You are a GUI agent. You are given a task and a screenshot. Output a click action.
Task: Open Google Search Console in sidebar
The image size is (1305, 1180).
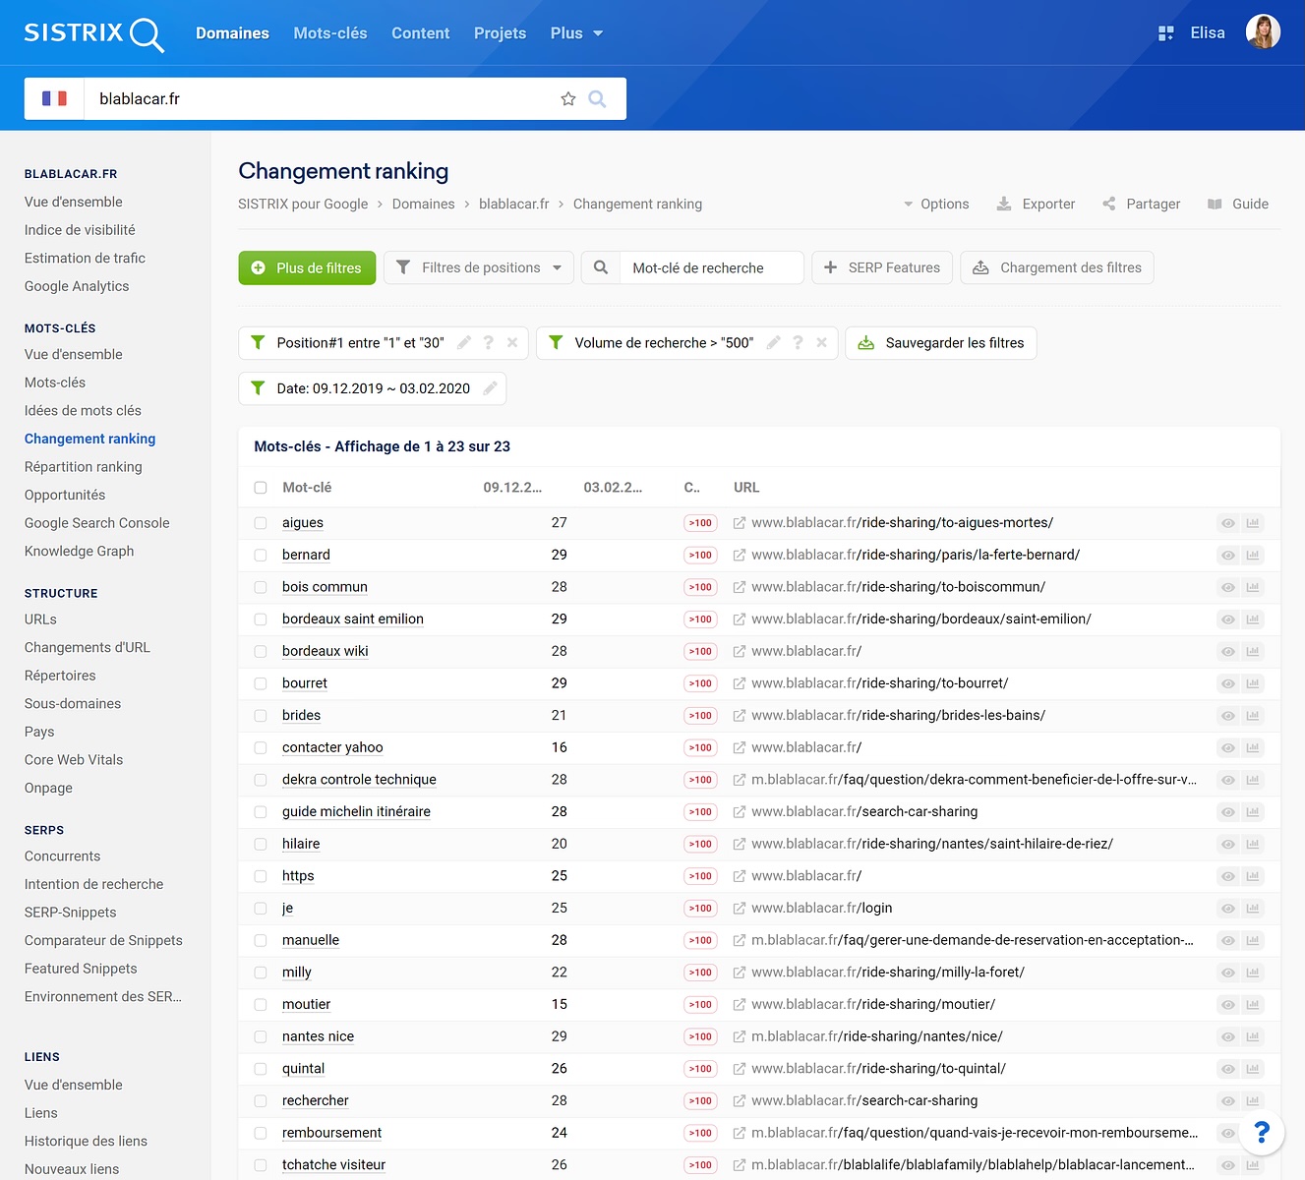click(x=97, y=523)
